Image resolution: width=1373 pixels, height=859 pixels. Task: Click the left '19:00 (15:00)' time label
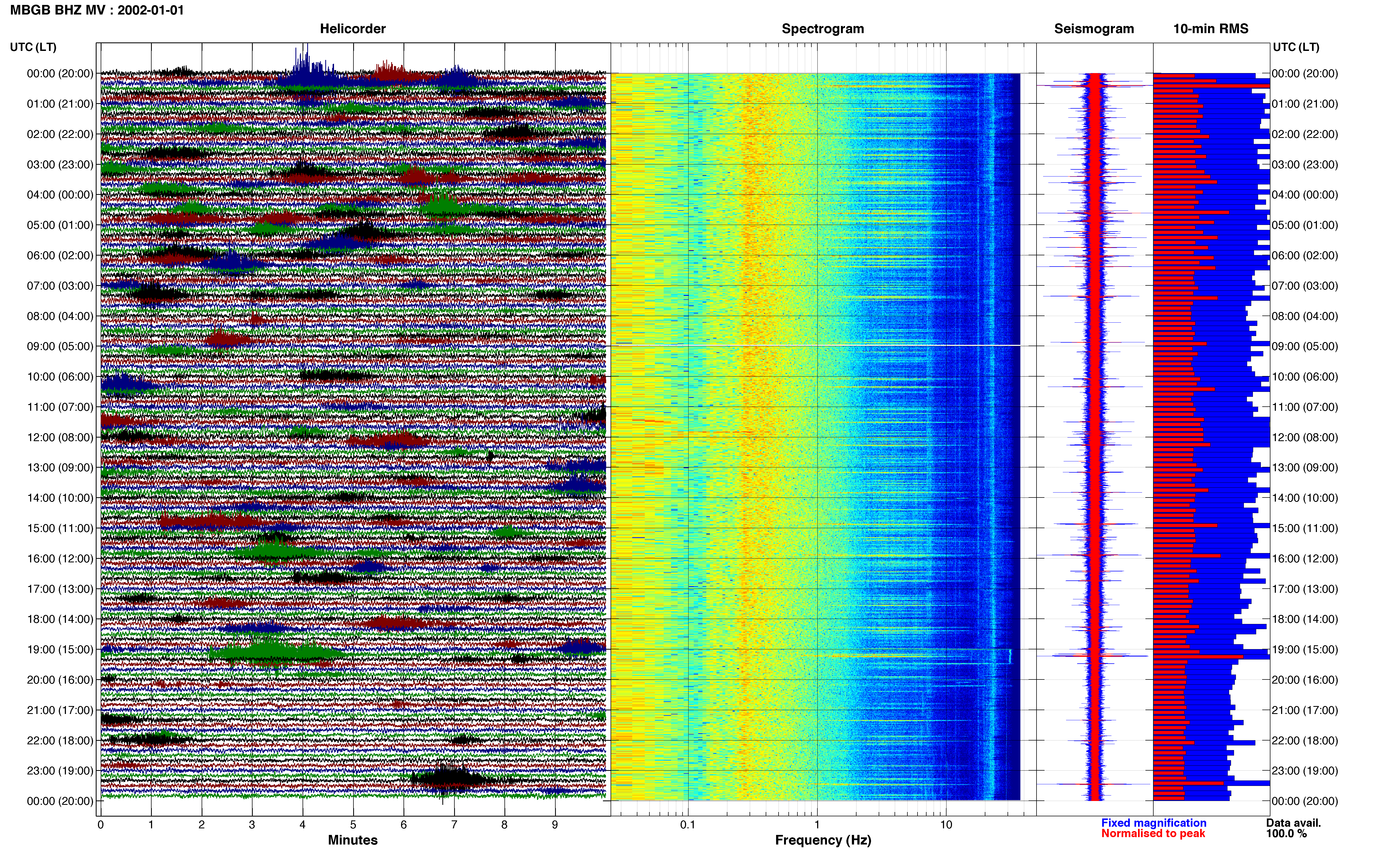pos(60,649)
